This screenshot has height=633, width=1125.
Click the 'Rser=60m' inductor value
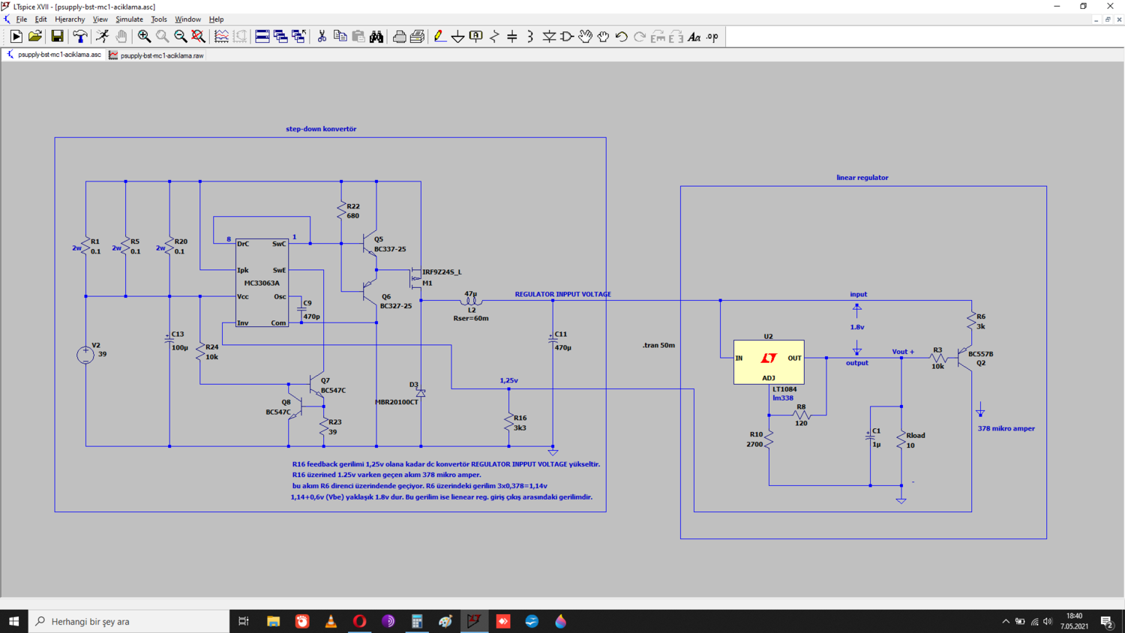point(471,318)
